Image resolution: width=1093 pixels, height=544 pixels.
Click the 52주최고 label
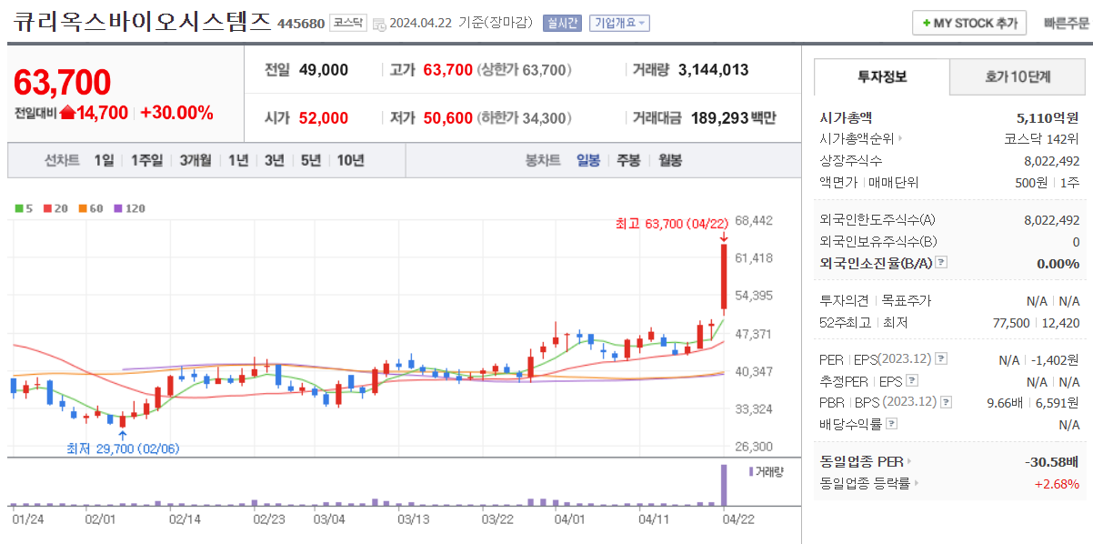(x=845, y=322)
